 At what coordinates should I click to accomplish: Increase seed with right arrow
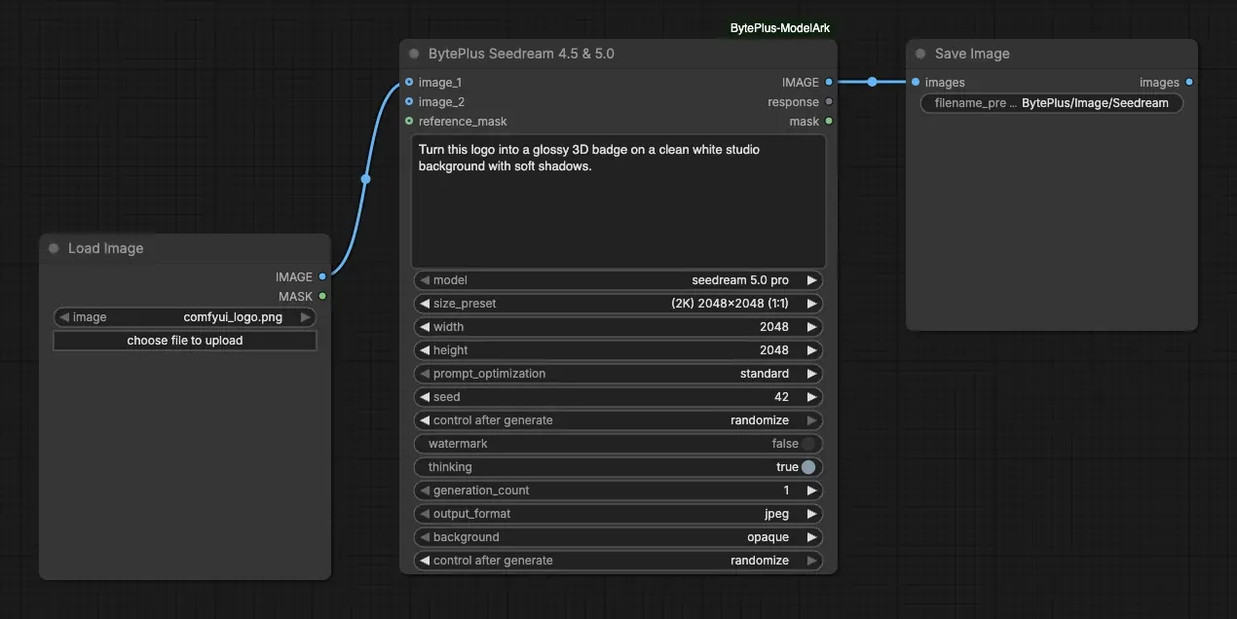tap(811, 397)
